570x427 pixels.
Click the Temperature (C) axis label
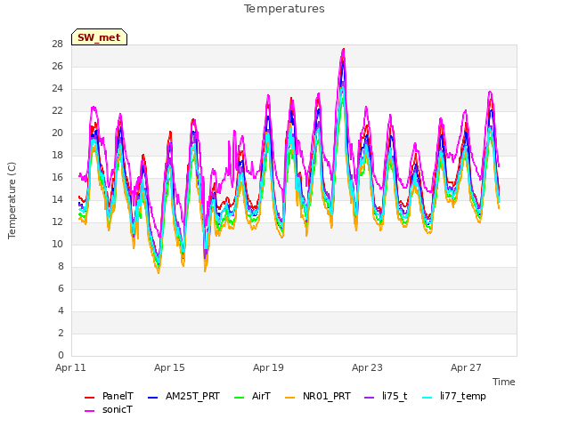click(12, 200)
